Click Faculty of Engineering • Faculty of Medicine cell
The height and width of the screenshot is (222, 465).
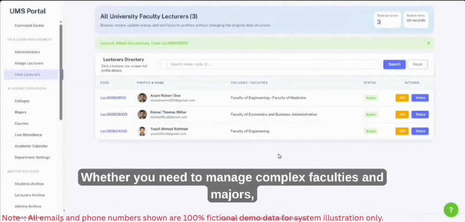(268, 98)
